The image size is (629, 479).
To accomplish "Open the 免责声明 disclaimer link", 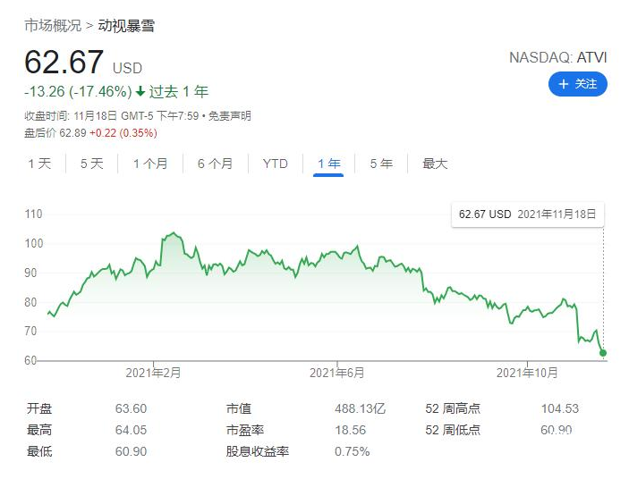I will [230, 116].
